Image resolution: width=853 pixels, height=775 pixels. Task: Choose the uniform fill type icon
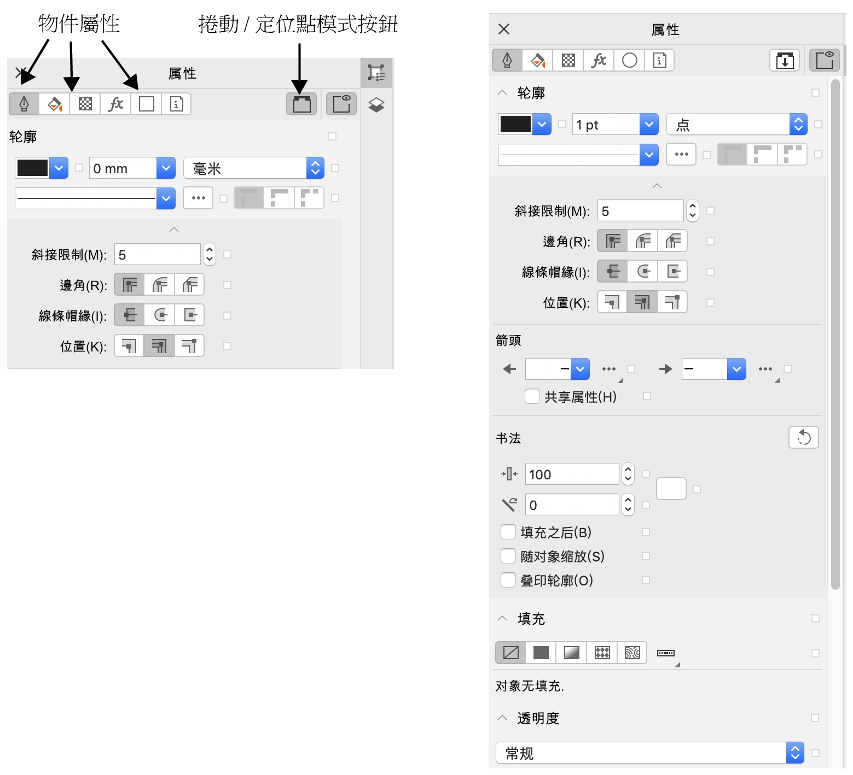pyautogui.click(x=541, y=653)
